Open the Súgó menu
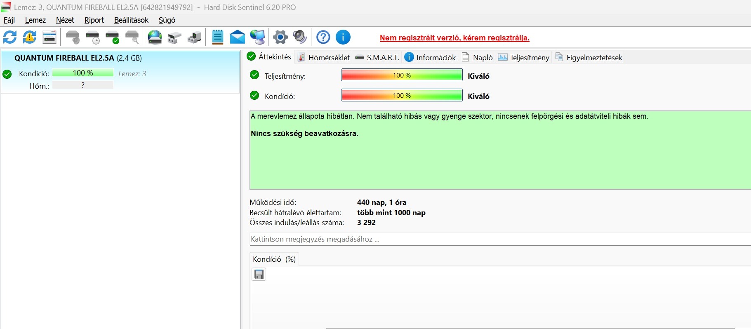This screenshot has width=751, height=329. click(x=167, y=20)
